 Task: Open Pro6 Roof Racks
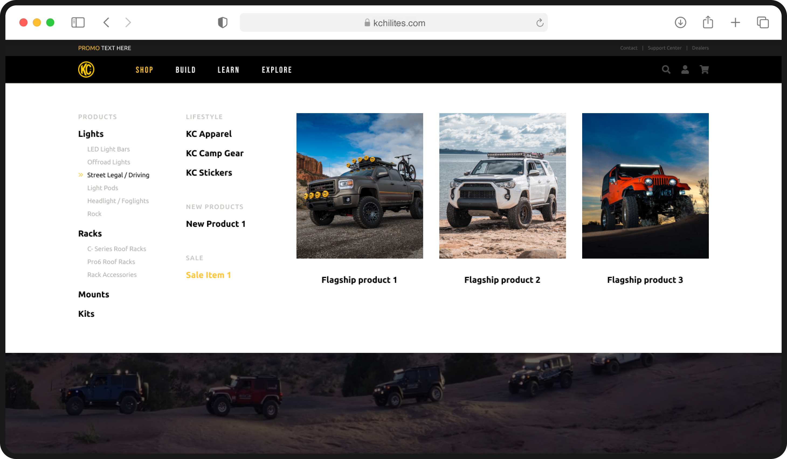[x=111, y=262]
